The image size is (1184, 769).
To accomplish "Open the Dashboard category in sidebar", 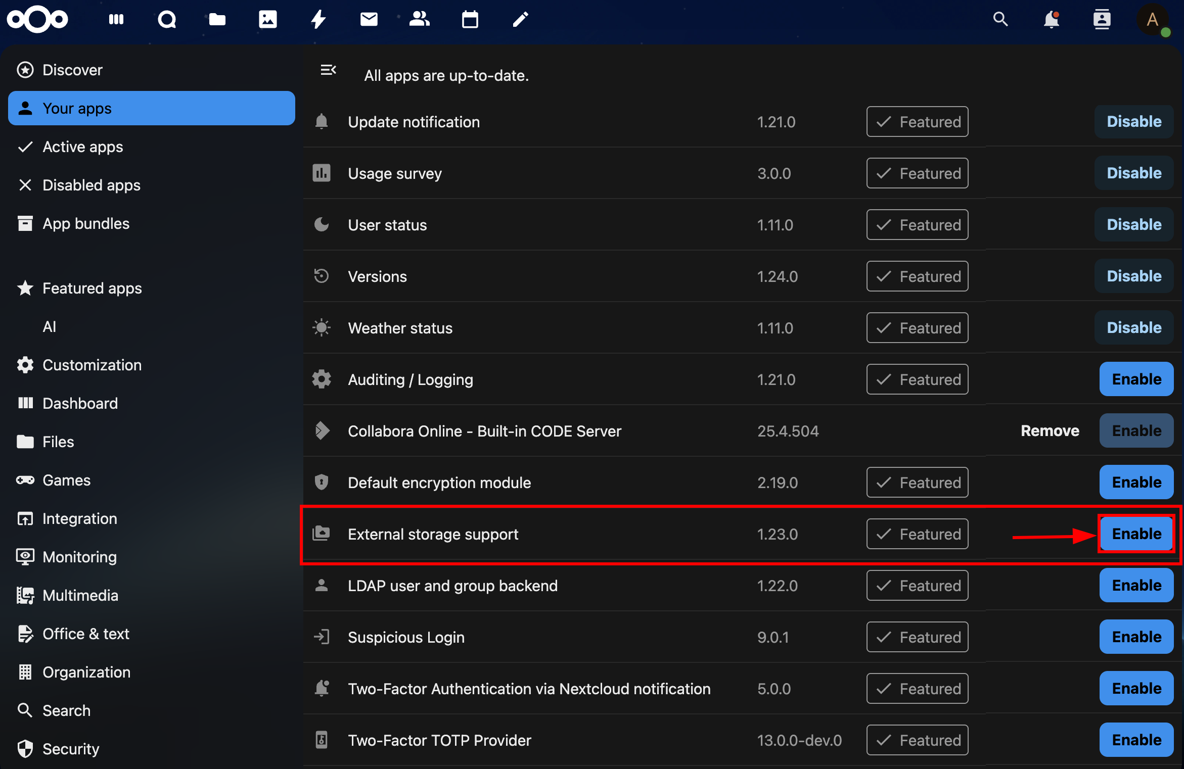I will coord(152,403).
